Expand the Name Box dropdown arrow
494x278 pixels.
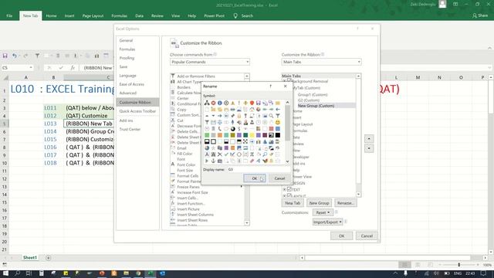31,68
